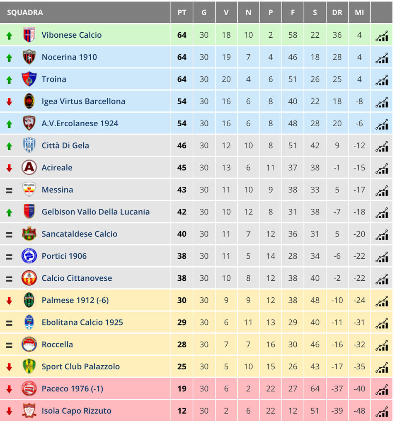The height and width of the screenshot is (424, 397).
Task: Click the Portici 1906 club badge
Action: [29, 256]
